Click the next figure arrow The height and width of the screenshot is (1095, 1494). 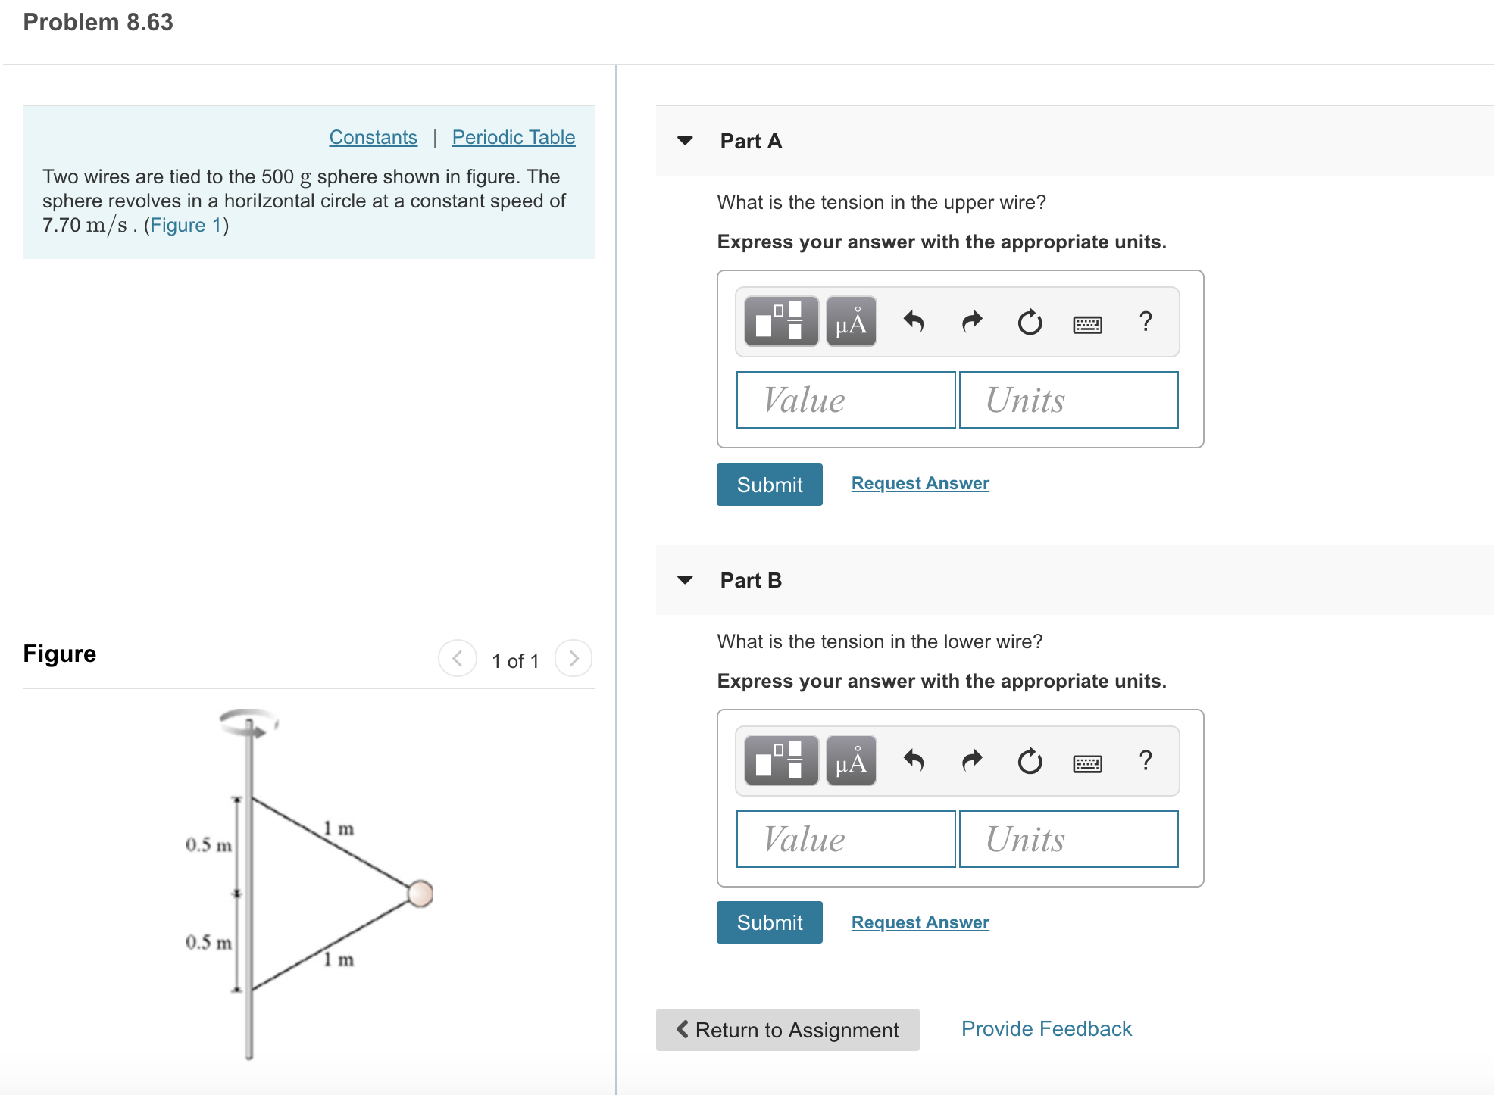[x=574, y=657]
